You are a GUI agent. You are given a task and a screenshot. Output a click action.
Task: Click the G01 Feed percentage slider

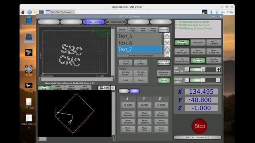pos(202,70)
